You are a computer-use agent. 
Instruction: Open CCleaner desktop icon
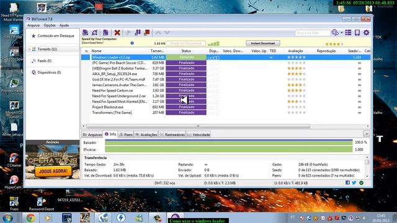(x=14, y=160)
